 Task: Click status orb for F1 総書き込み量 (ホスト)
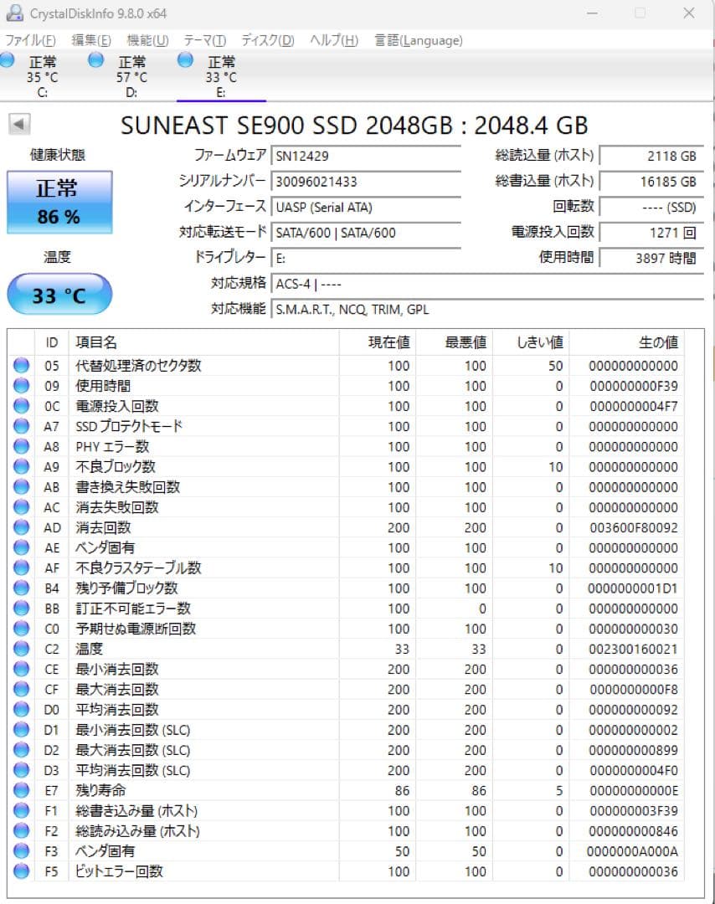pos(21,810)
